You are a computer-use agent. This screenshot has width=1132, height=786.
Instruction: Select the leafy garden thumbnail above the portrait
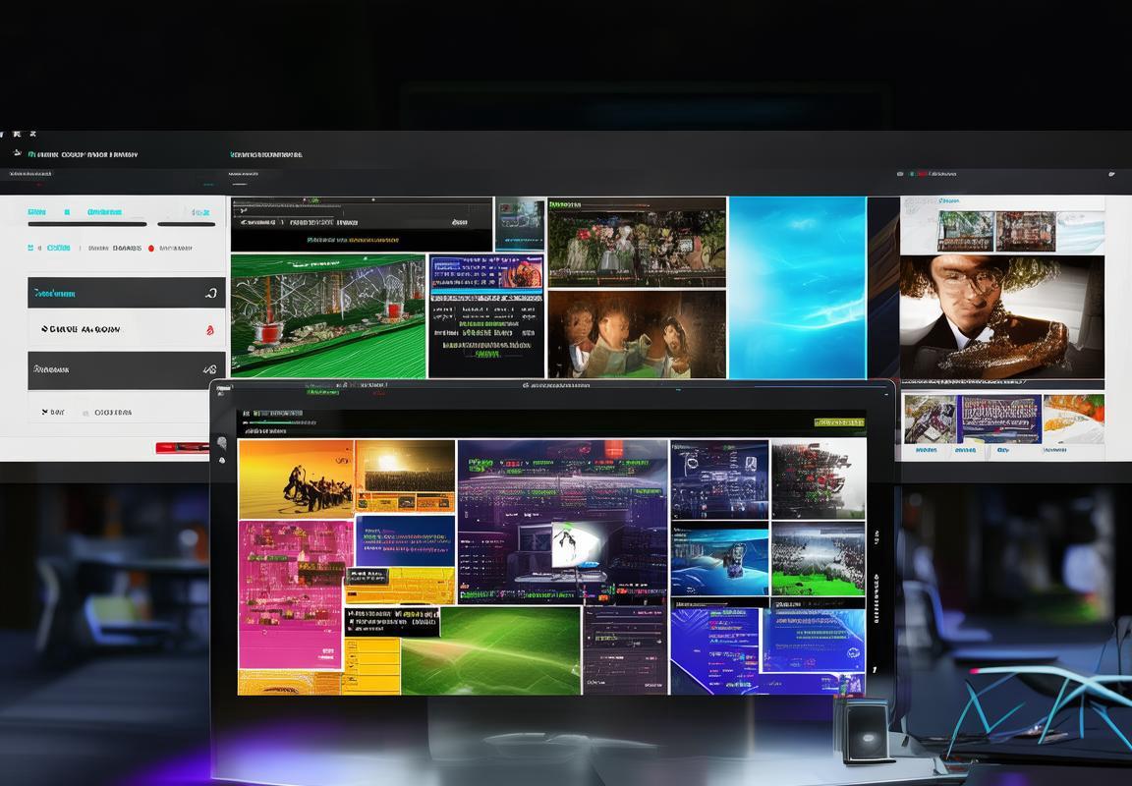(x=966, y=231)
